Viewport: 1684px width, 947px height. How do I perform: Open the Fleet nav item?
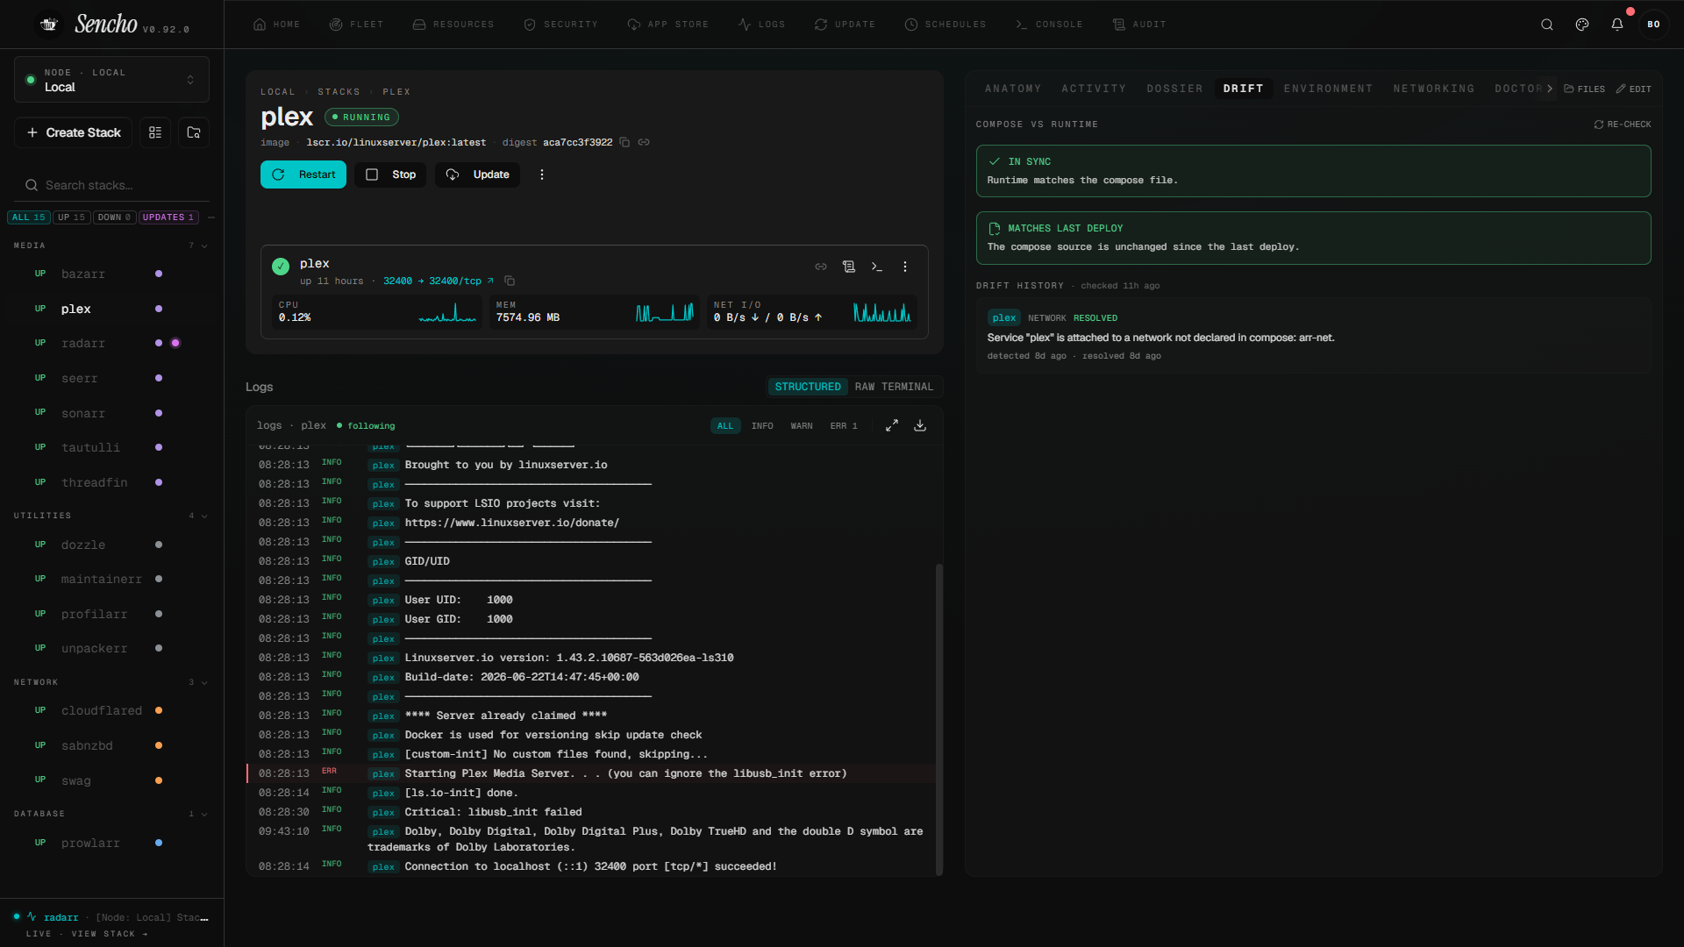[356, 25]
